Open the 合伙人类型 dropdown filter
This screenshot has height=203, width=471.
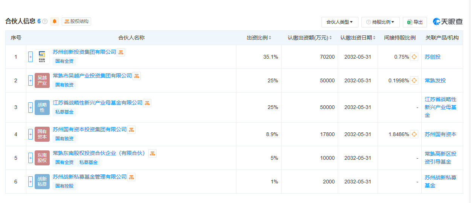(340, 22)
